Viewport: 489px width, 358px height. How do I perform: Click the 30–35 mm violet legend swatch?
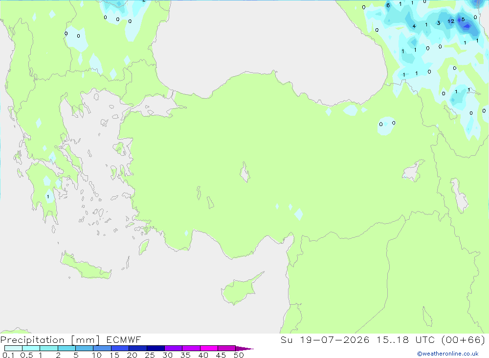[174, 348]
